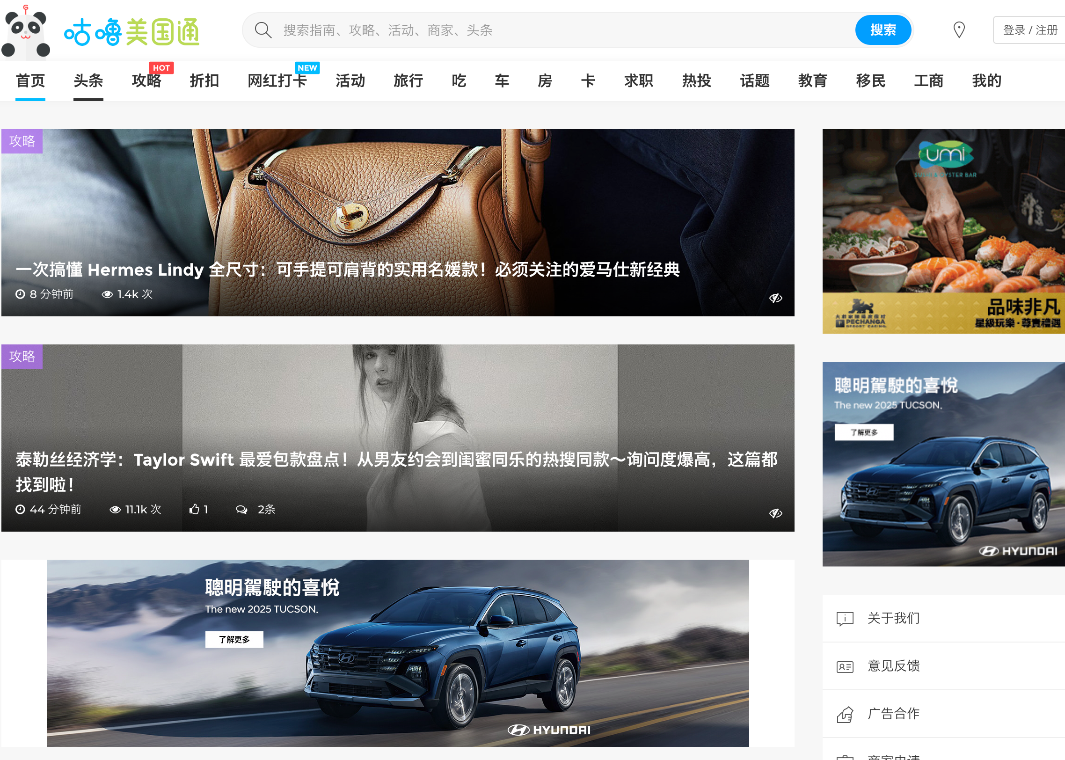This screenshot has width=1065, height=760.
Task: Toggle hide-eye icon on Taylor Swift article
Action: [775, 513]
